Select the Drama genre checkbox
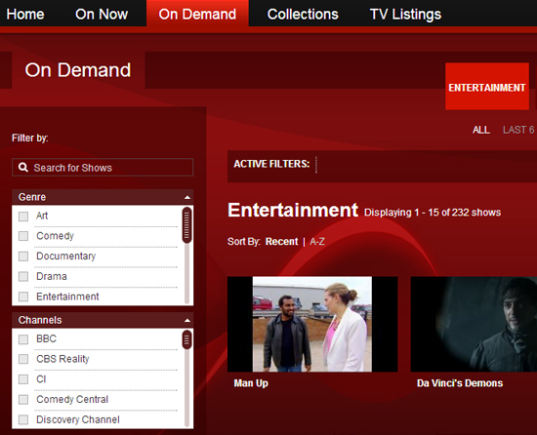 click(23, 277)
